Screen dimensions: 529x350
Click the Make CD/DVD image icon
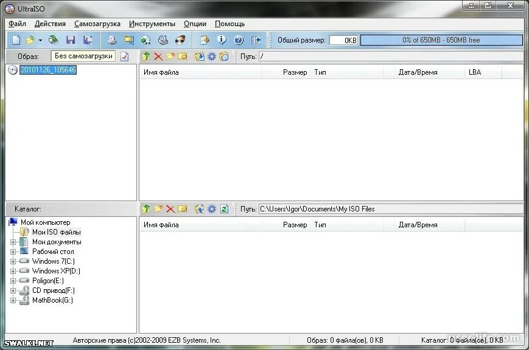(112, 40)
